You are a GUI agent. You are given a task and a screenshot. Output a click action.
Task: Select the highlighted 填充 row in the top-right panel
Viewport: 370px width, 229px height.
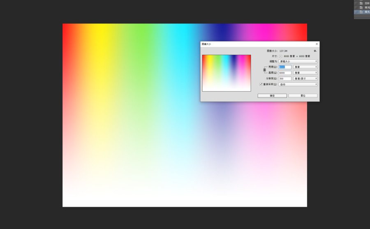click(362, 12)
